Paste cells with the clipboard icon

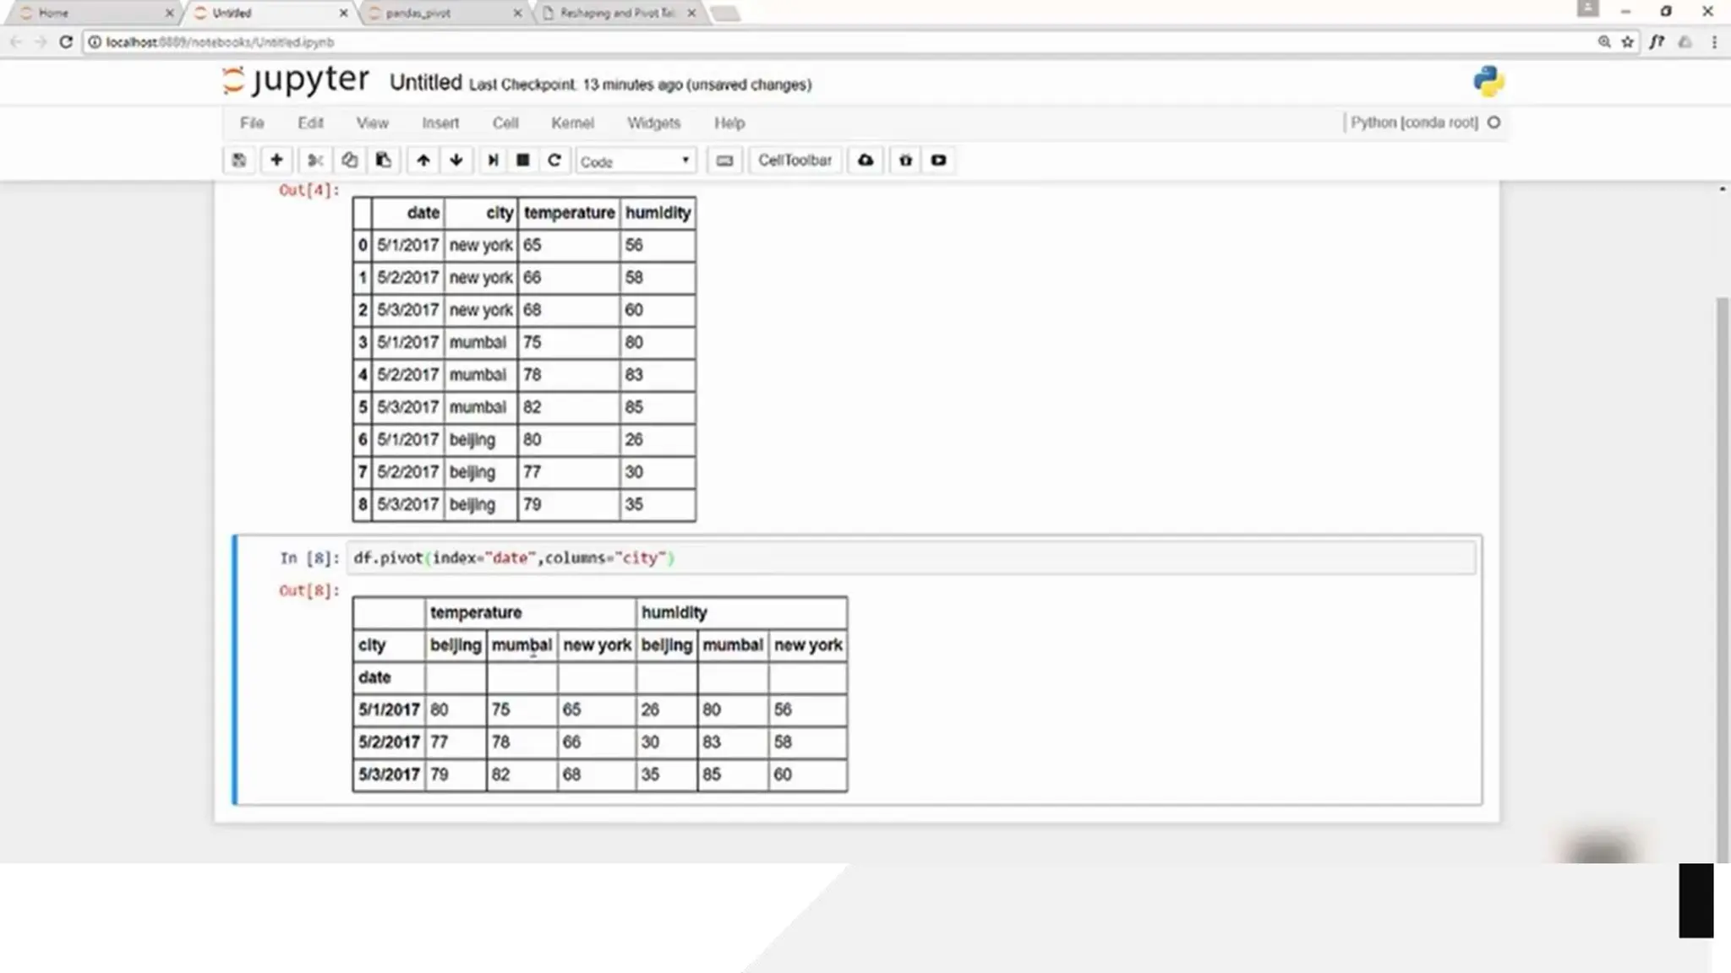(383, 160)
